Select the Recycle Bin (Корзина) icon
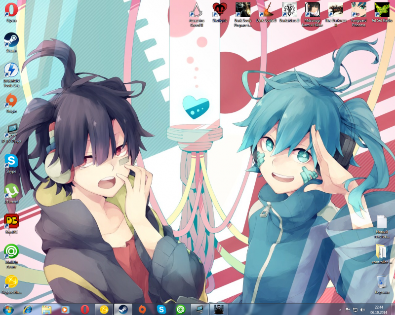 pos(382,284)
